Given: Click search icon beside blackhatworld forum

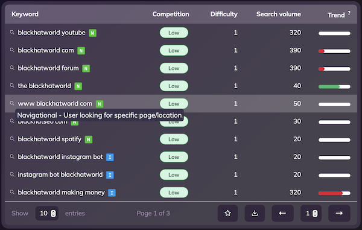Looking at the screenshot, I should point(12,68).
